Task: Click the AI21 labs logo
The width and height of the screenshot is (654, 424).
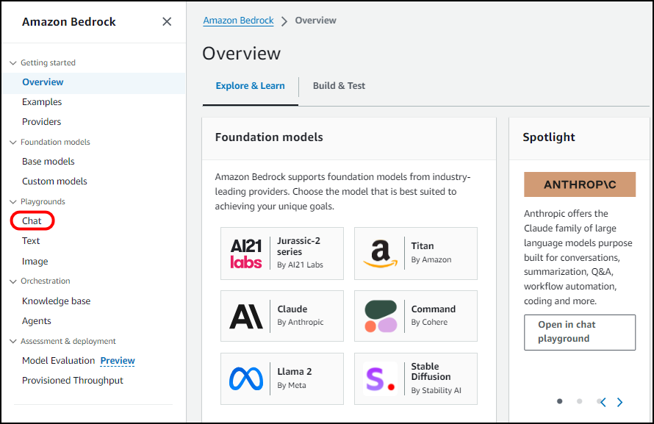Action: 246,254
